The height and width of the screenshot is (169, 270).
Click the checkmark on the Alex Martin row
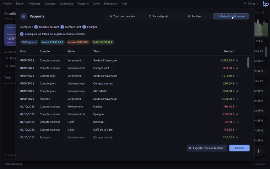point(237,91)
